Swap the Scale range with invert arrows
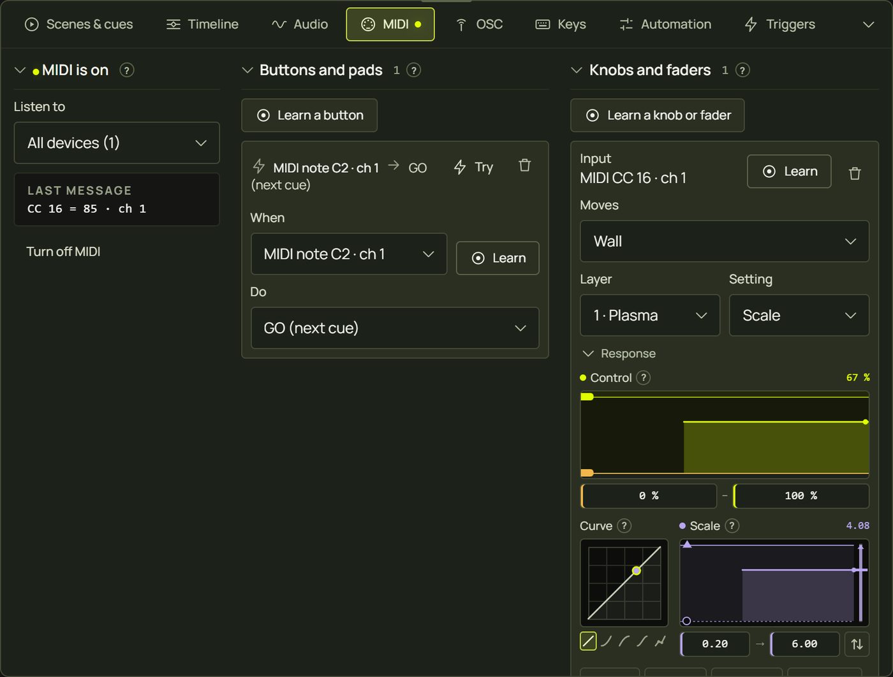The image size is (893, 677). coord(857,644)
